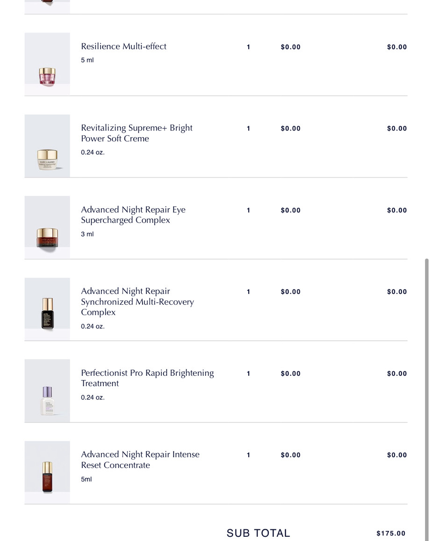Click the Perfectionist Pro Rapid Brightening Treatment name
Image resolution: width=432 pixels, height=541 pixels.
147,378
